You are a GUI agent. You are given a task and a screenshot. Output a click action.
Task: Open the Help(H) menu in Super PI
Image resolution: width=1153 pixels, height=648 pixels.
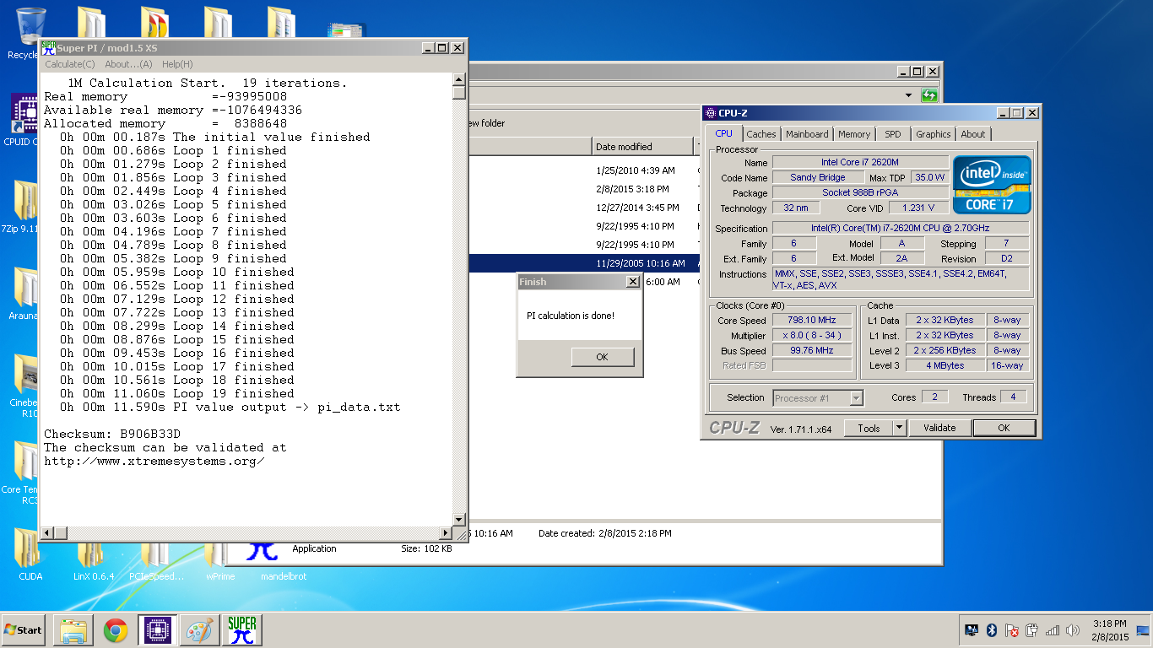point(177,64)
